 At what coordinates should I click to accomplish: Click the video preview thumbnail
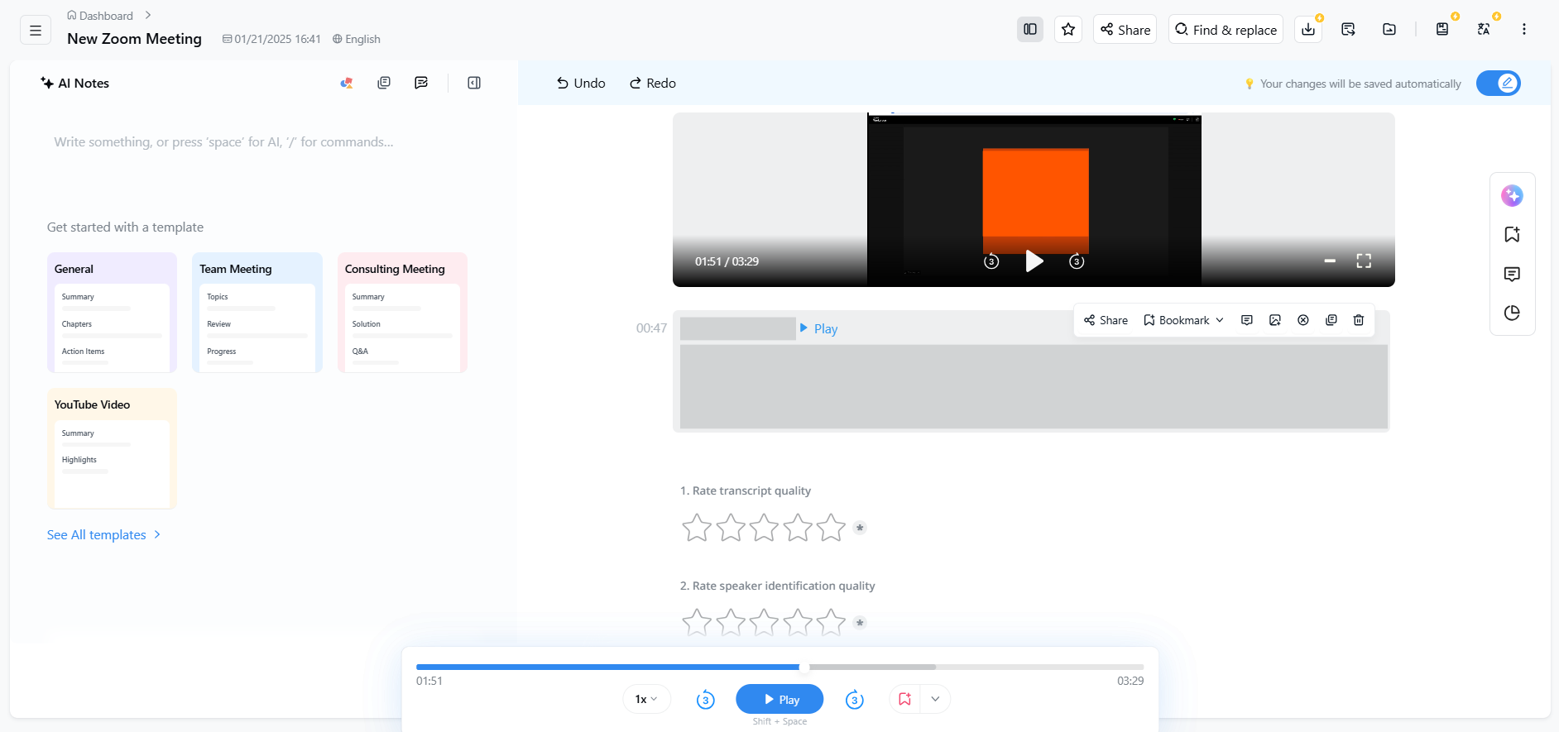[1034, 199]
